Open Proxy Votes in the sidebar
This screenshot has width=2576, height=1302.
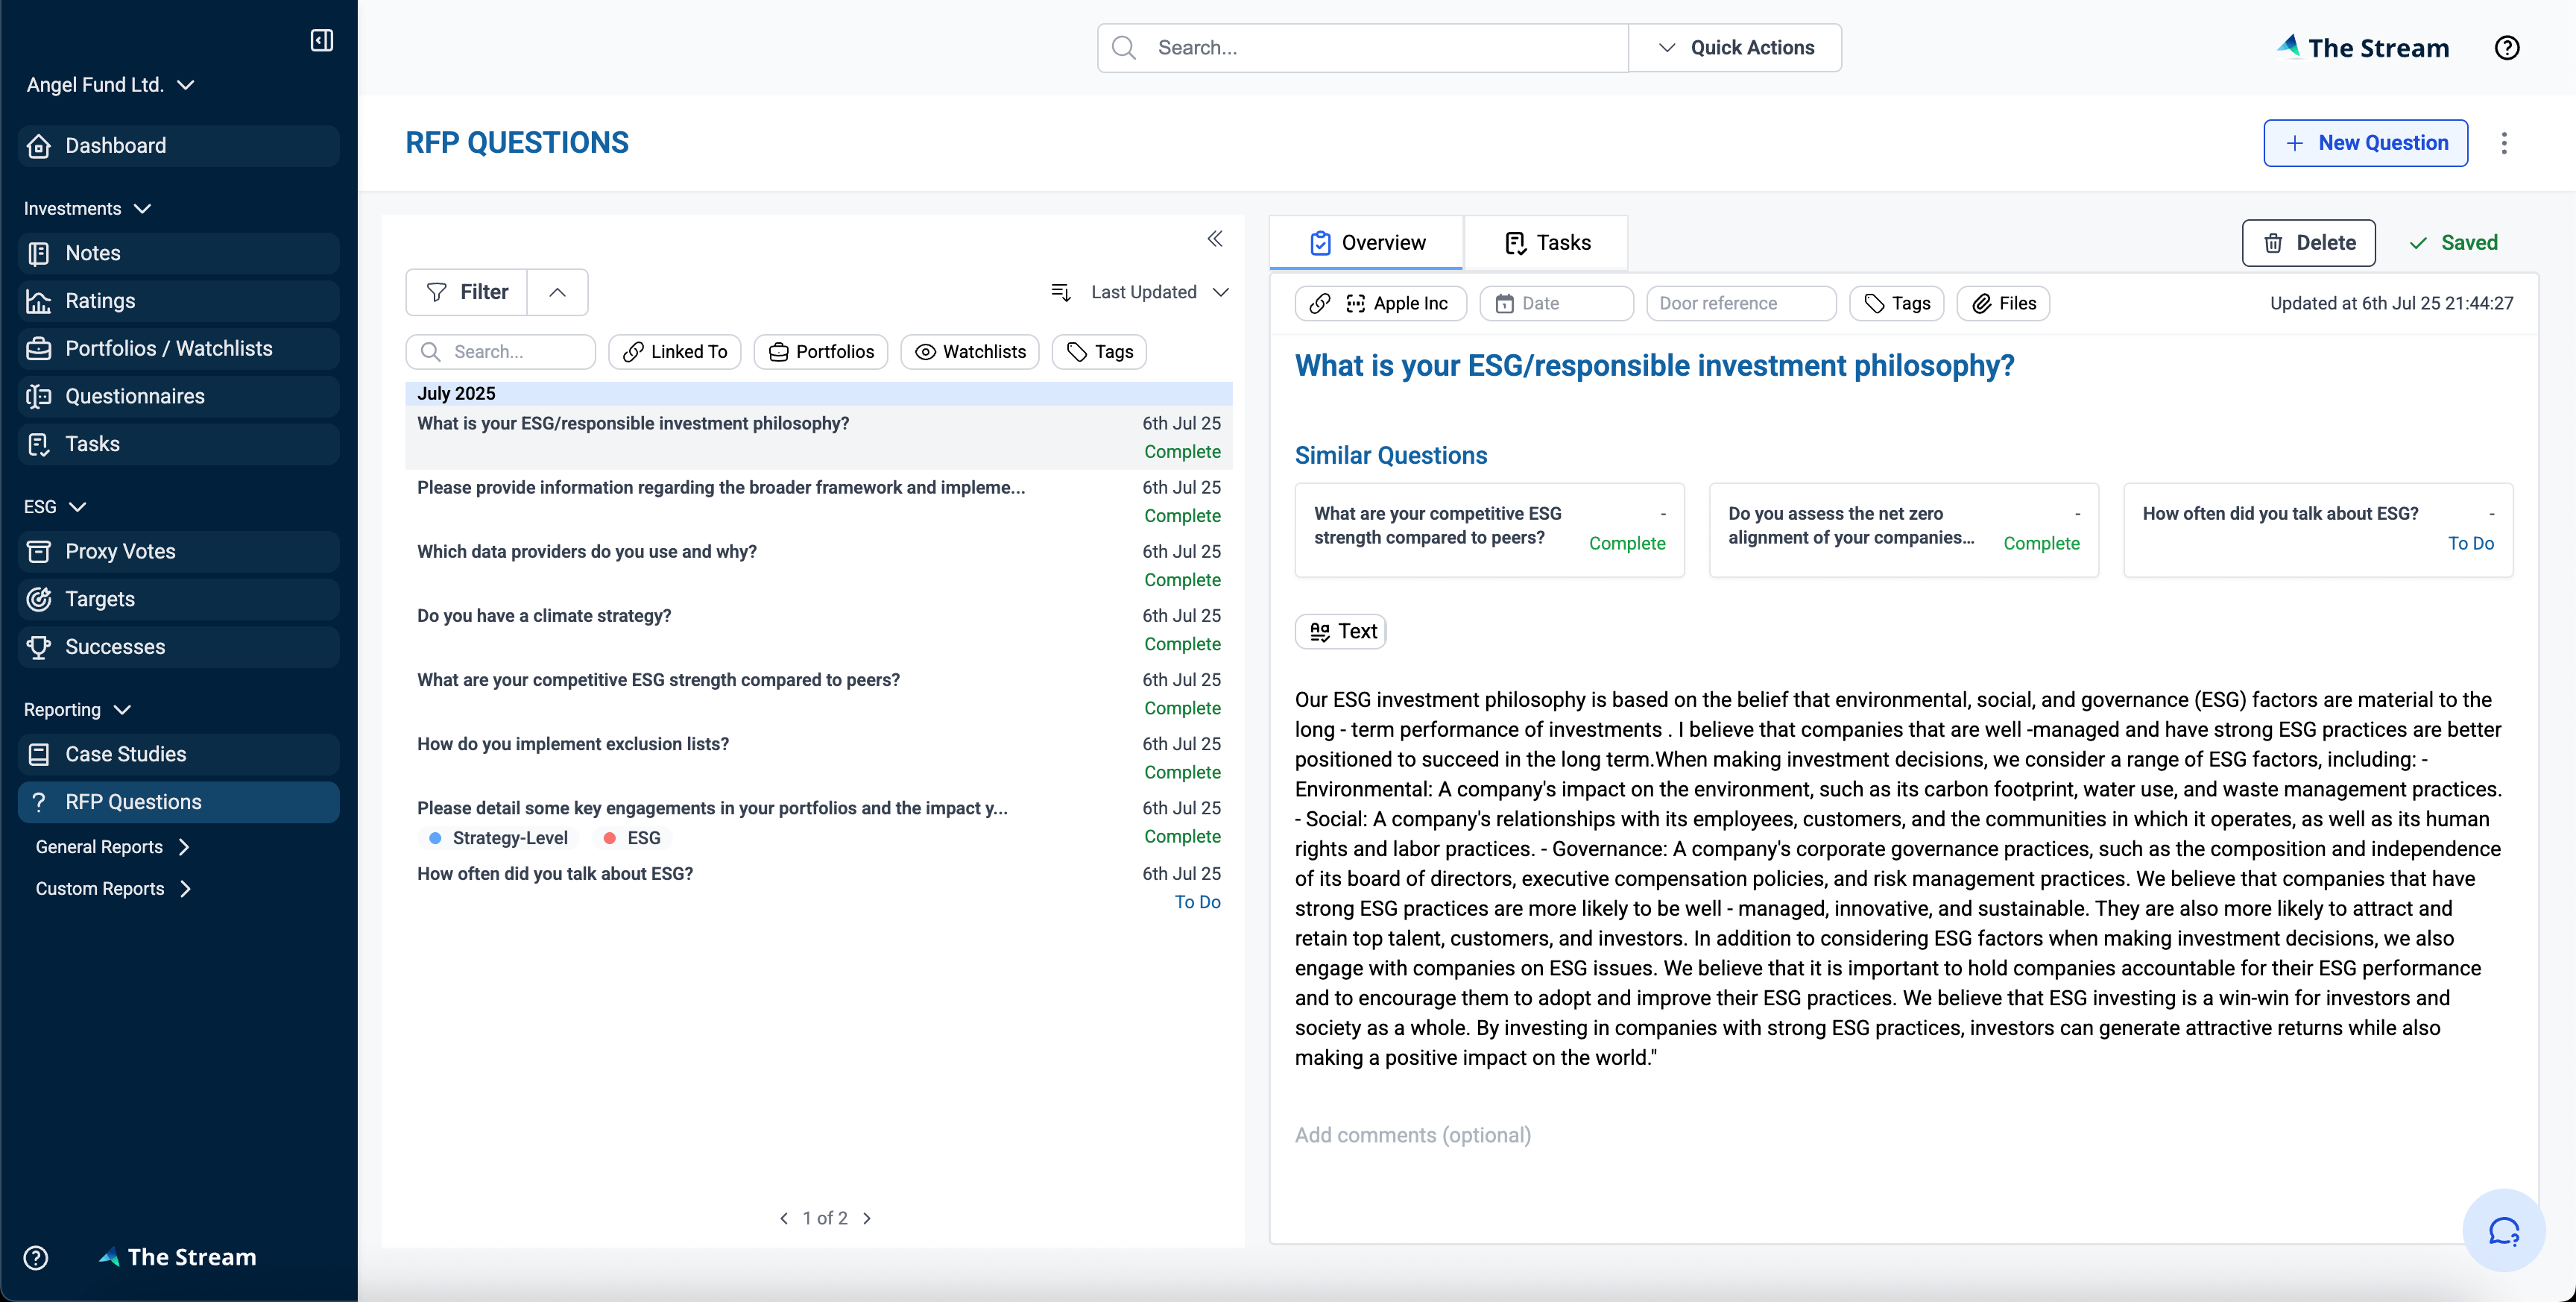coord(120,551)
